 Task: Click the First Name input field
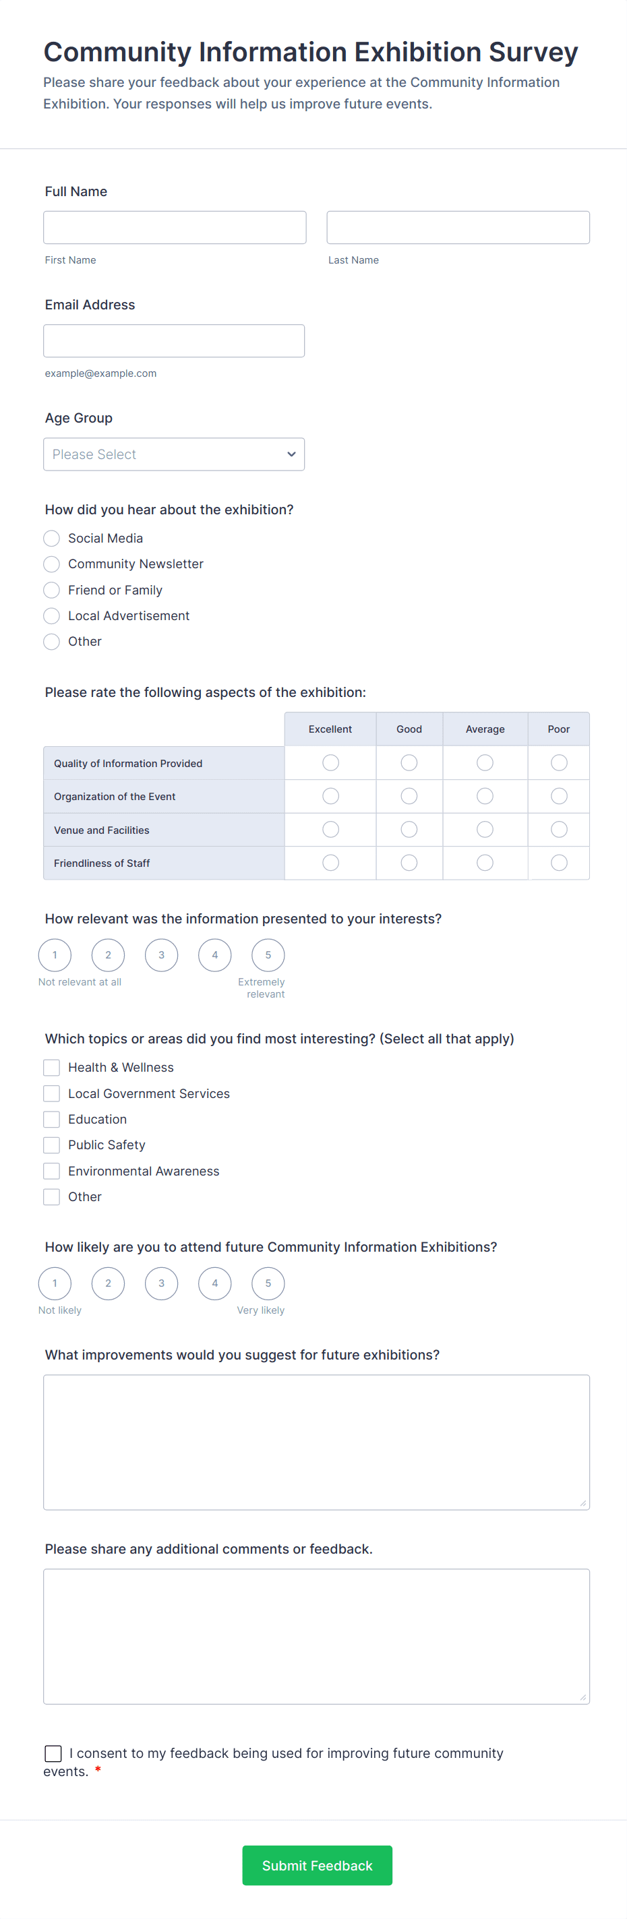point(175,227)
